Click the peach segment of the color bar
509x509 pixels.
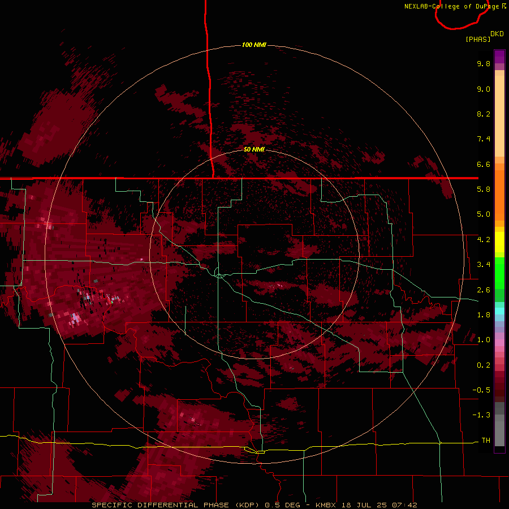(499, 117)
